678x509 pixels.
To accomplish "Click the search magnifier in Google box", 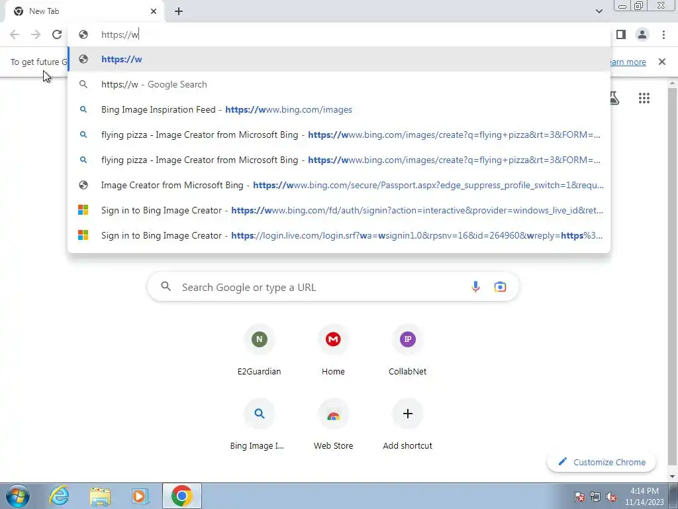I will [166, 286].
